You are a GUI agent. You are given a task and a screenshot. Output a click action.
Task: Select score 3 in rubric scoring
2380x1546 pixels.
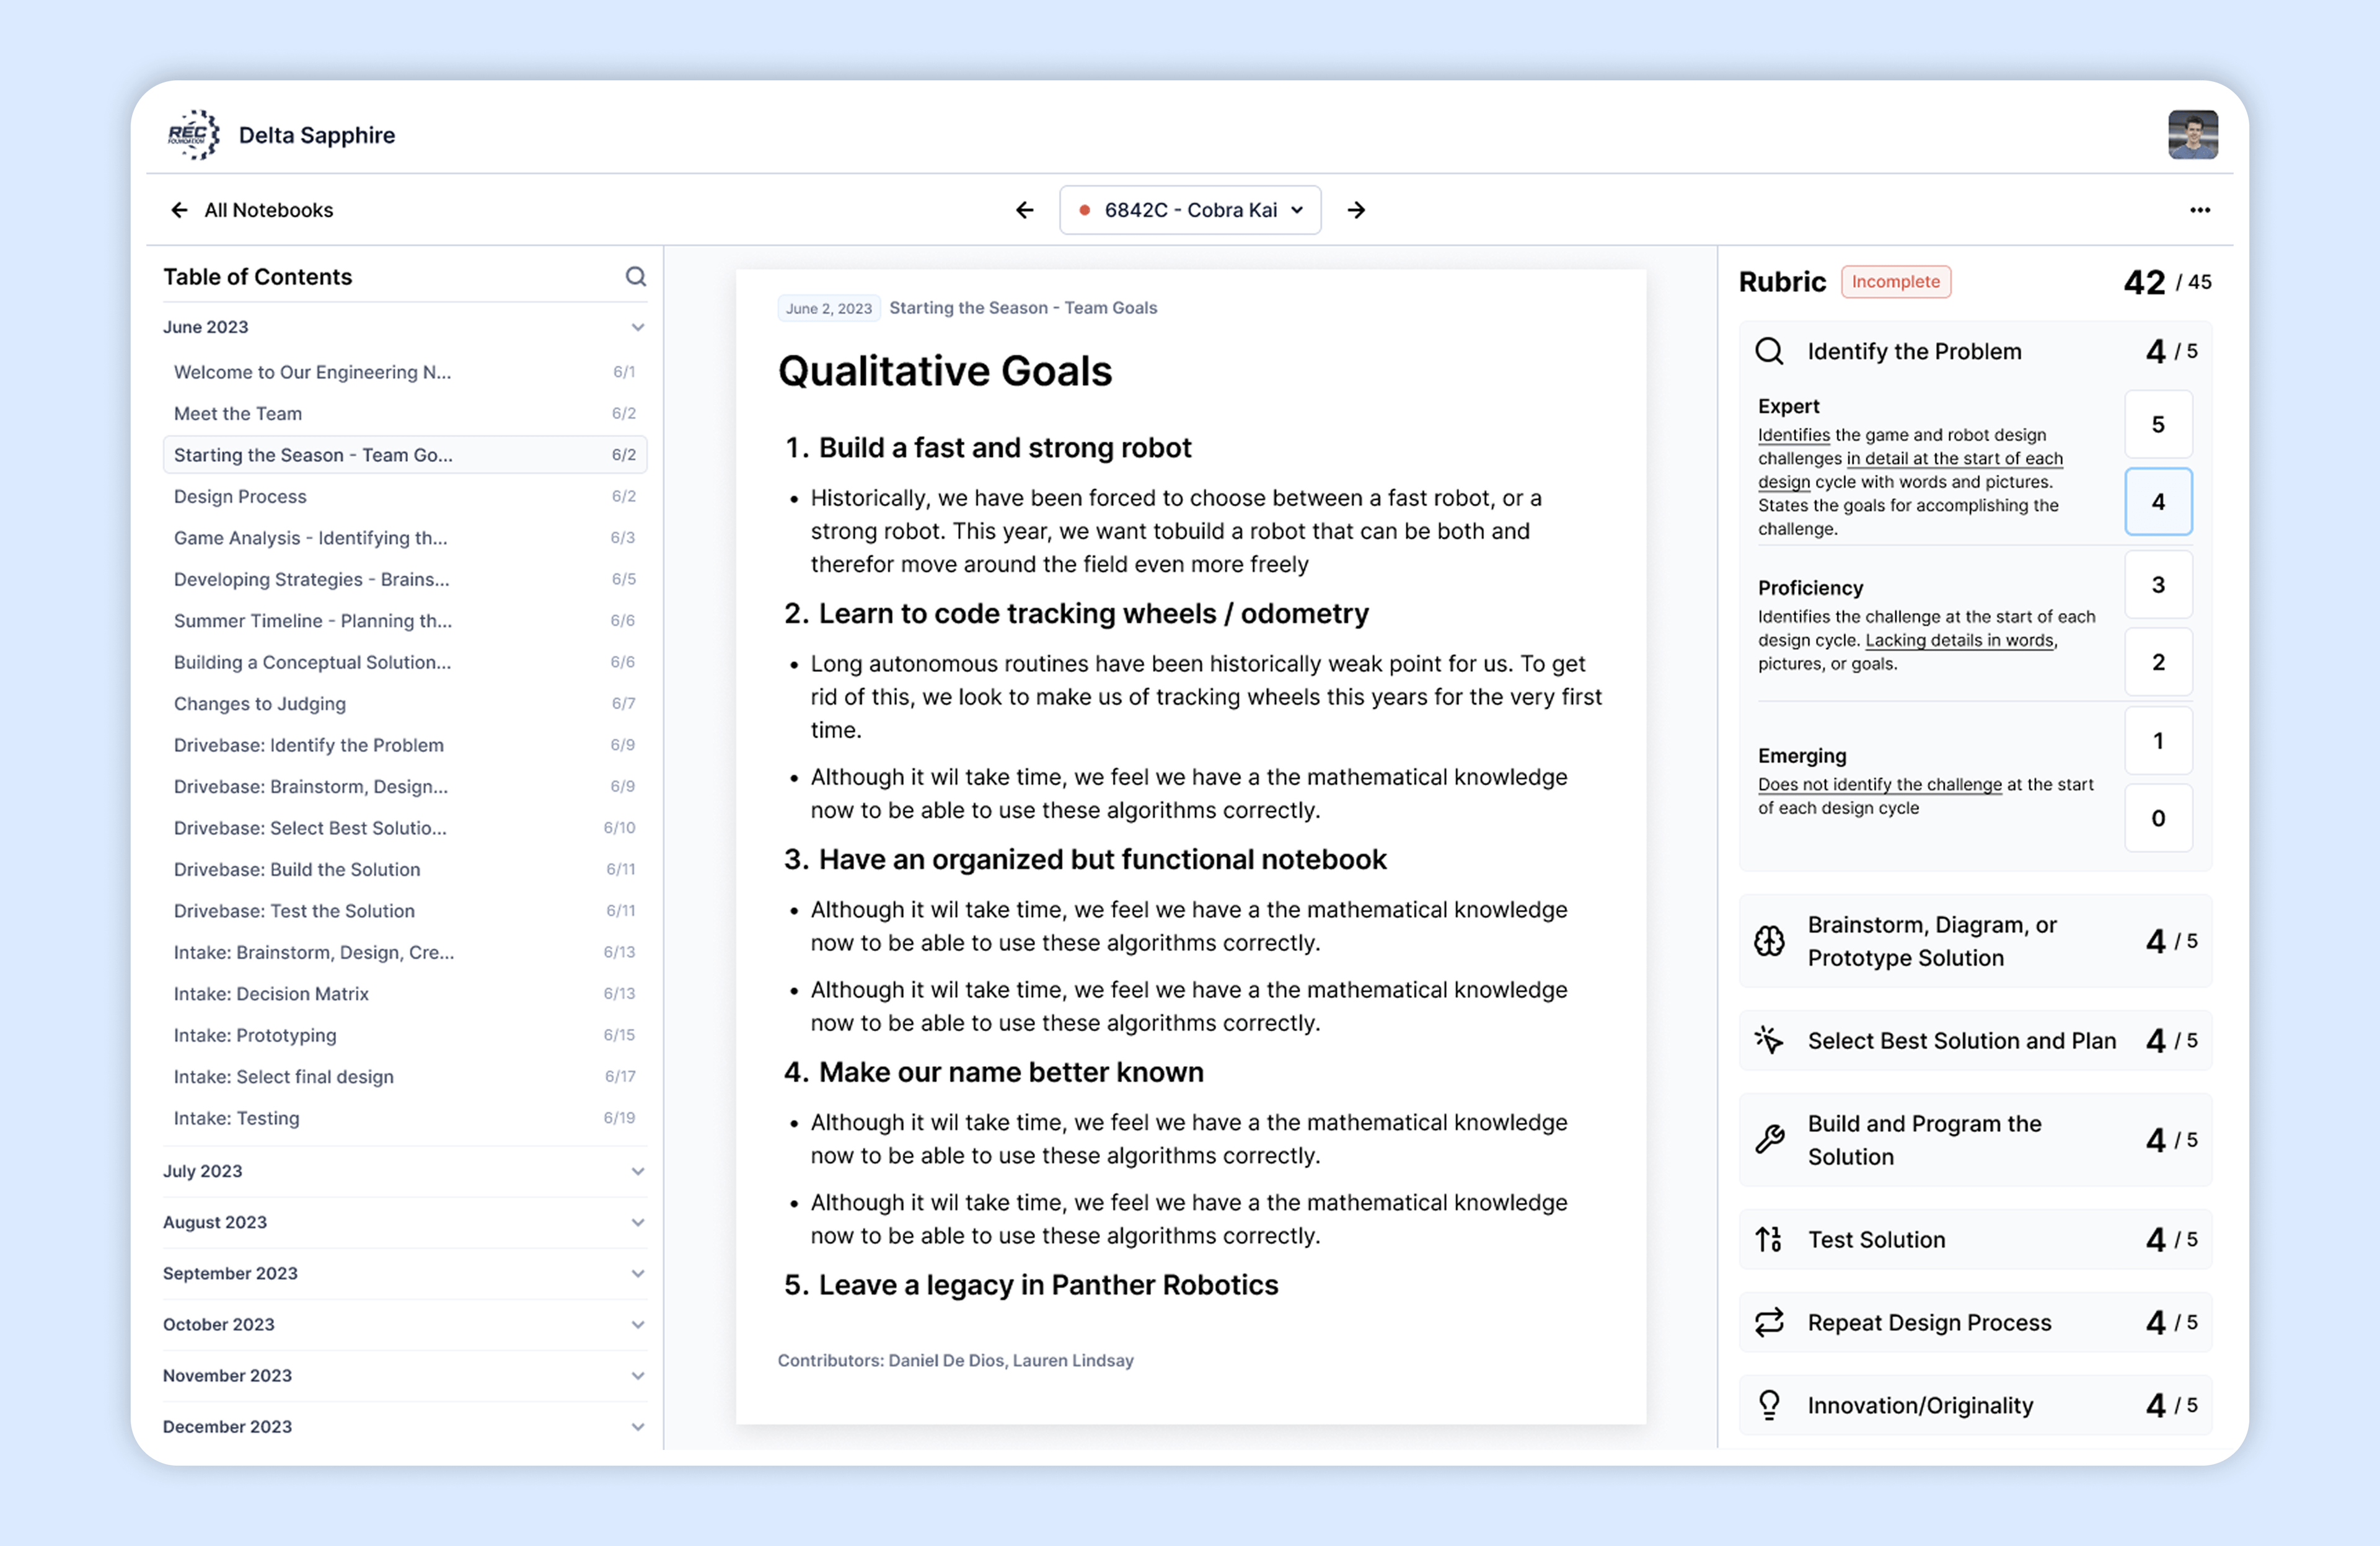[2157, 584]
